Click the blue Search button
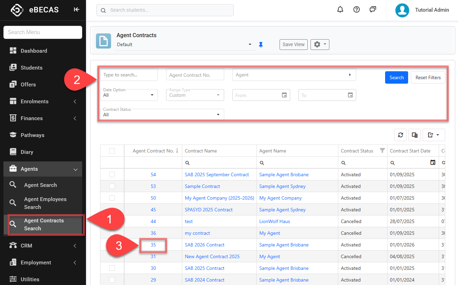 (396, 77)
